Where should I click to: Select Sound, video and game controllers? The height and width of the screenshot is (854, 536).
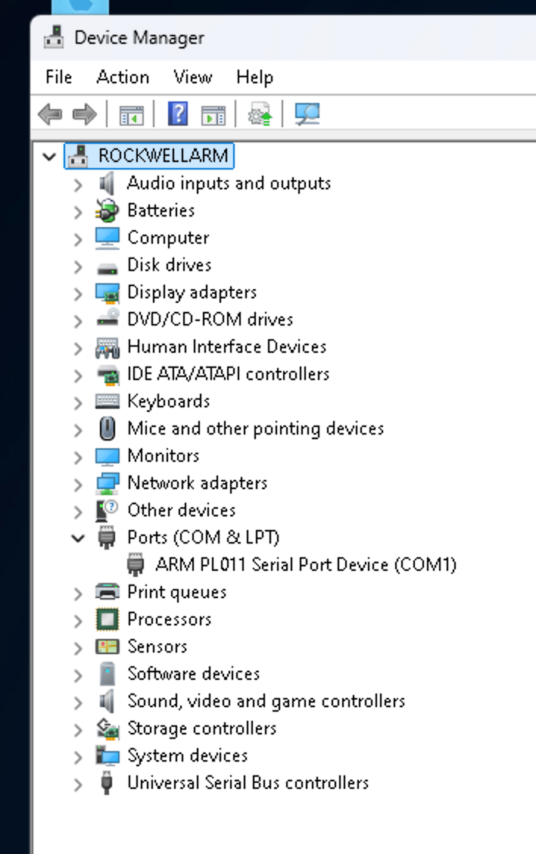[266, 701]
